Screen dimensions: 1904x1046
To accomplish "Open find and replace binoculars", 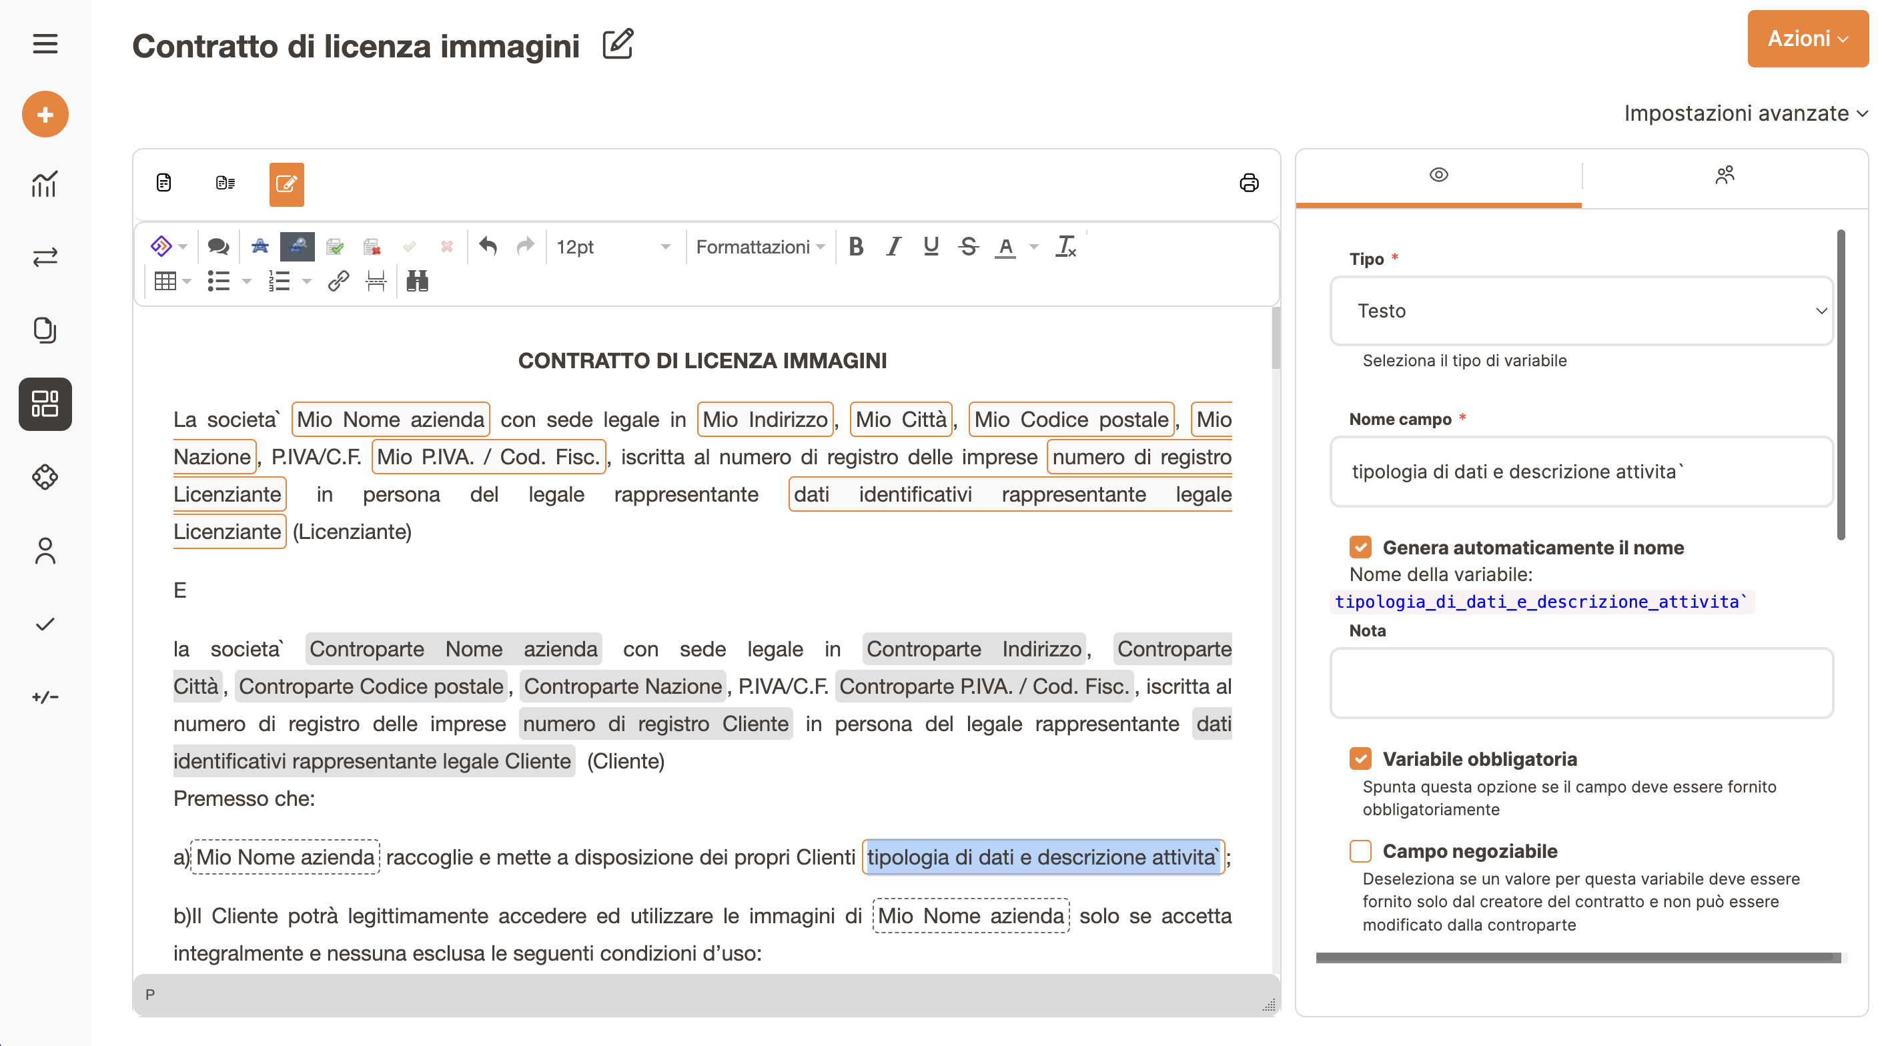I will coord(417,281).
